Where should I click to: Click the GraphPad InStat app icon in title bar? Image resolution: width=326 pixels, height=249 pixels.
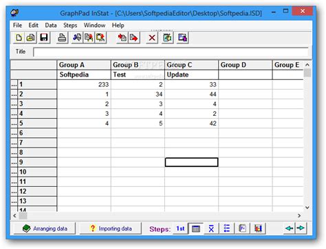click(15, 12)
